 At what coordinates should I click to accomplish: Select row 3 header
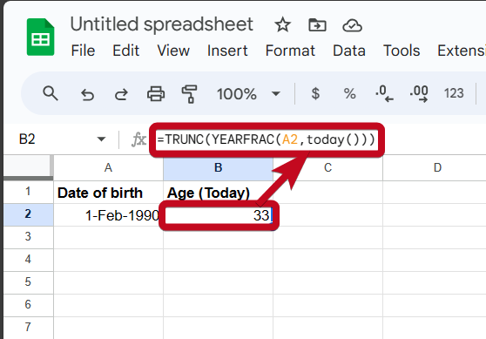(28, 237)
